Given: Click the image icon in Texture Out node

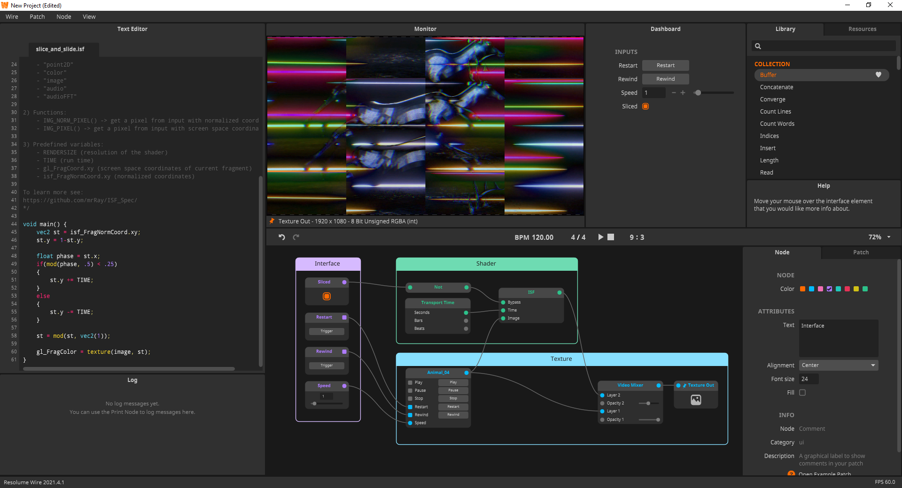Looking at the screenshot, I should [x=696, y=400].
